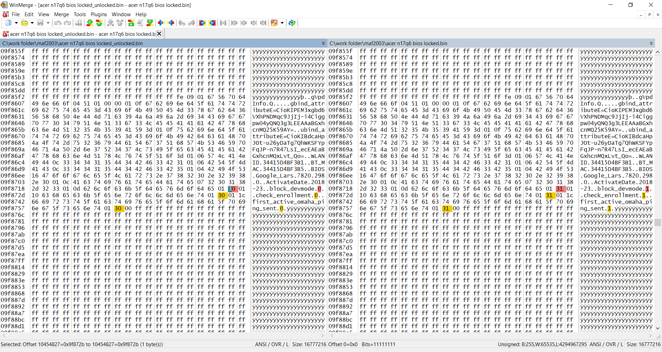Click right pane text 'first_active_omaha_pi'
Image resolution: width=662 pixels, height=352 pixels.
616,202
